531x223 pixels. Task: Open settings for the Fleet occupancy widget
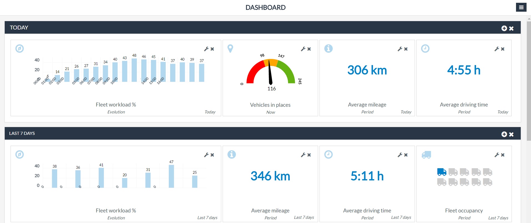tap(497, 155)
